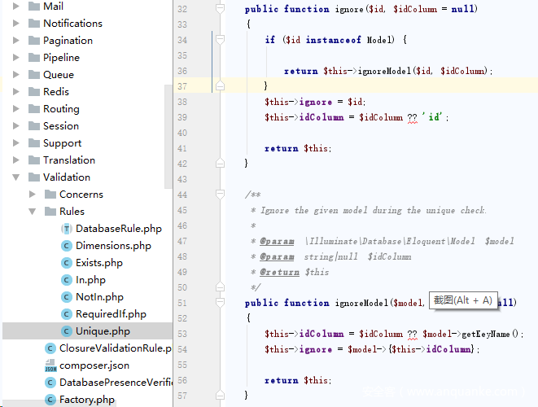538x407 pixels.
Task: Click the Factory.php class icon
Action: point(50,400)
